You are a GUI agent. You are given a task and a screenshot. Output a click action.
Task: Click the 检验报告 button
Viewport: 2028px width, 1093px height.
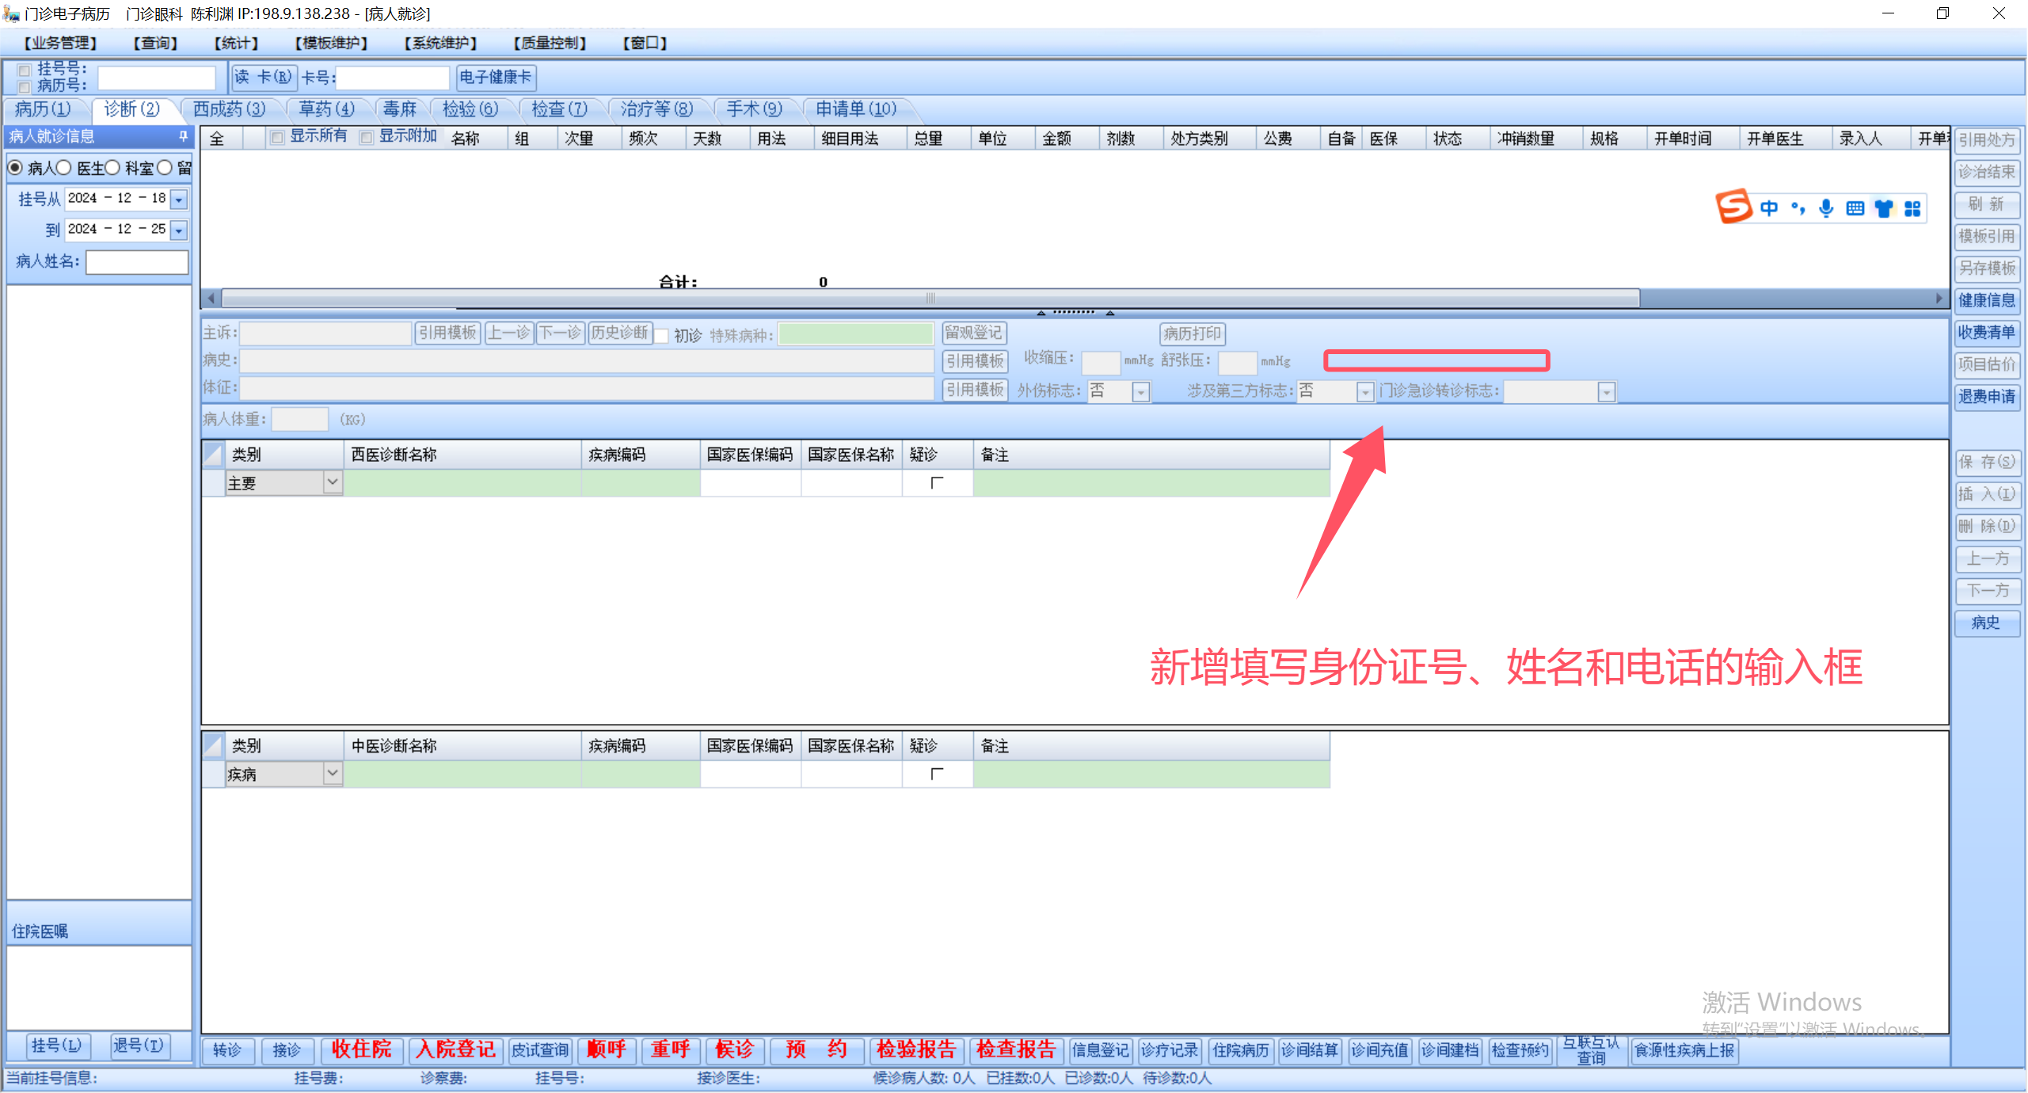[916, 1050]
